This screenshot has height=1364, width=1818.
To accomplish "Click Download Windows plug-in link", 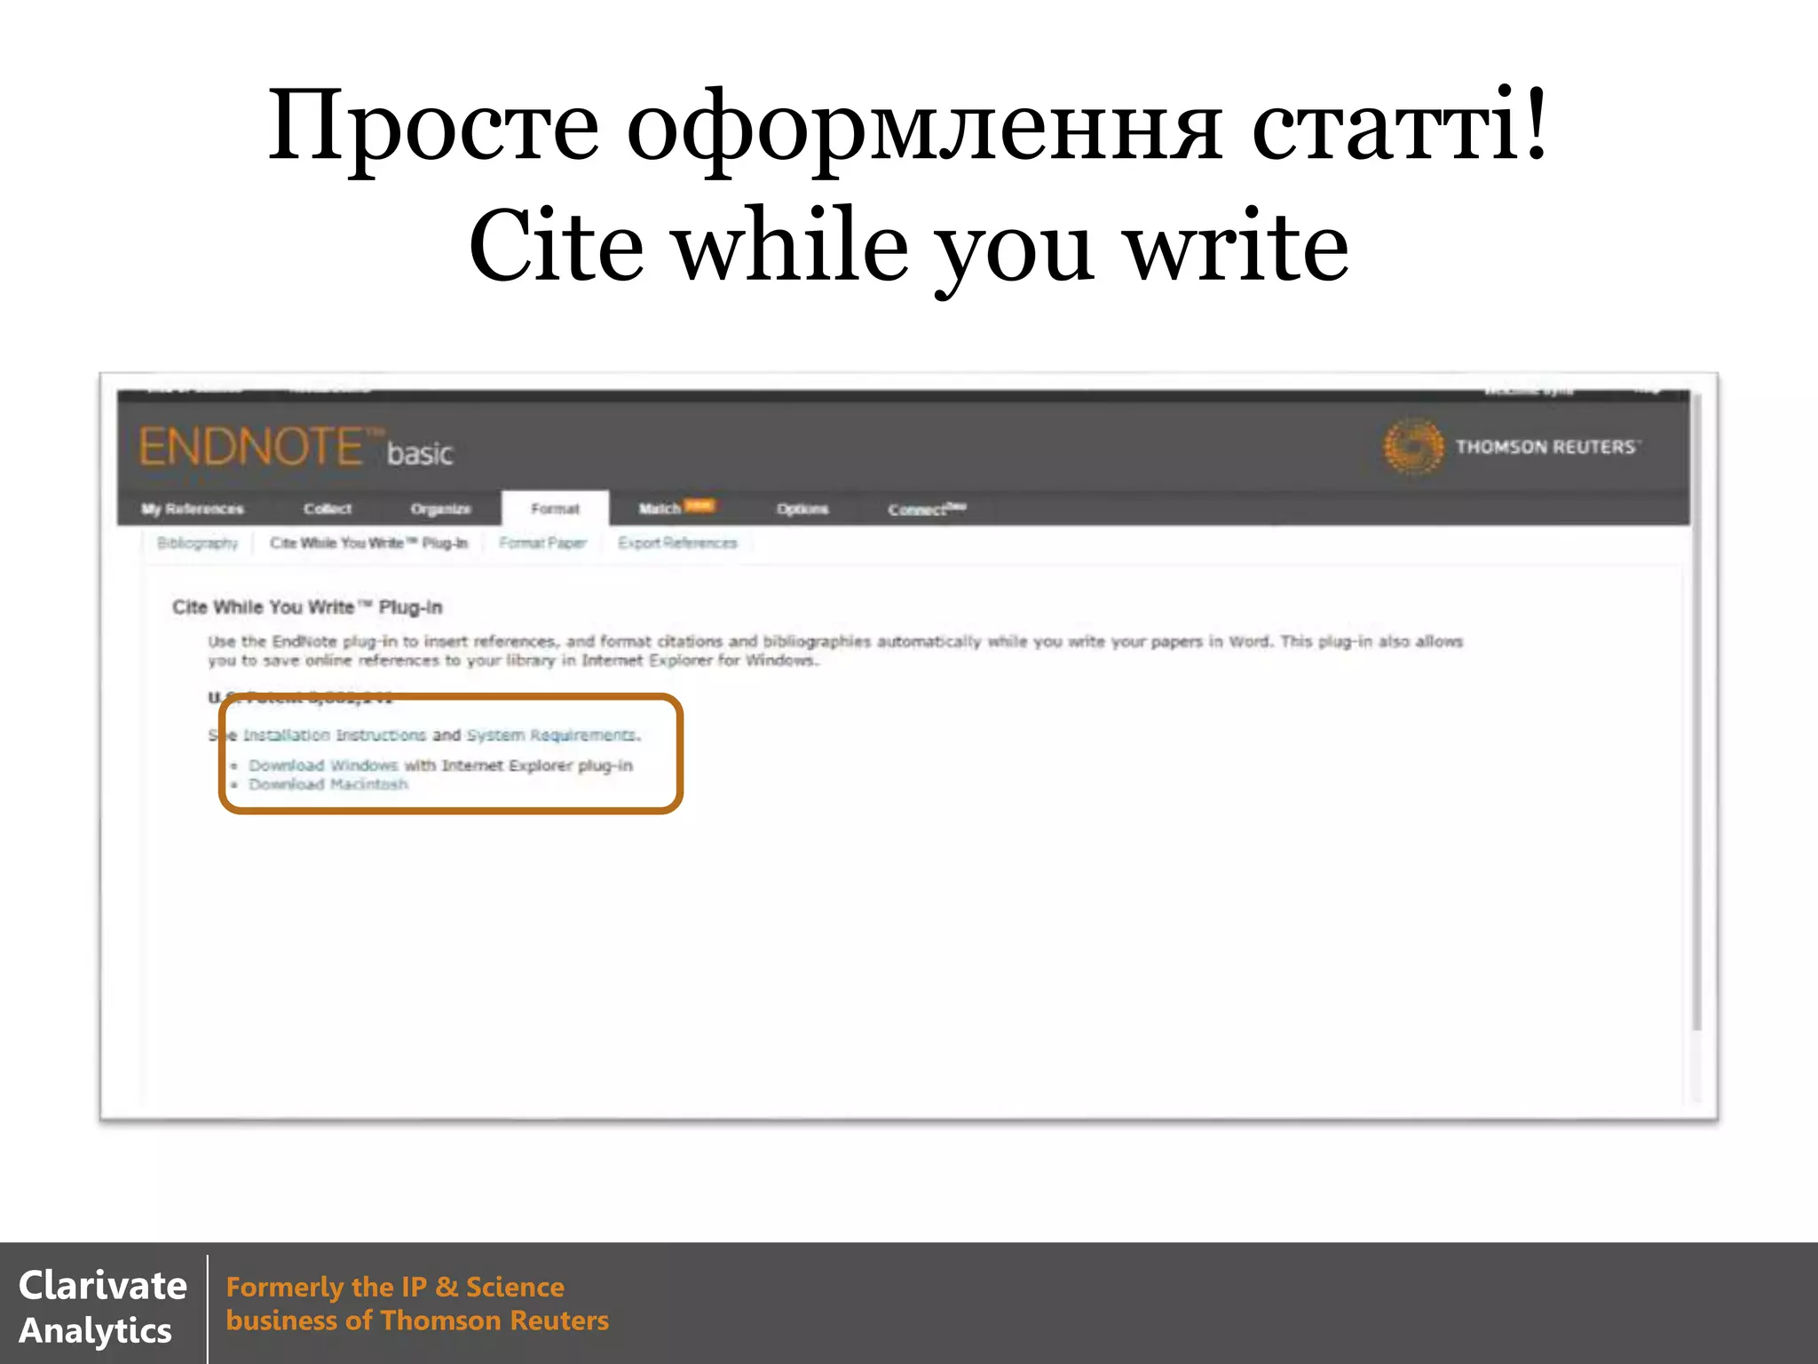I will (x=323, y=765).
